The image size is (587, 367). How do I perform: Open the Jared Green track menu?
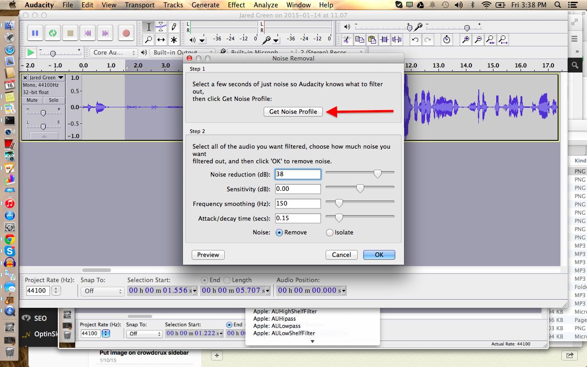[44, 78]
